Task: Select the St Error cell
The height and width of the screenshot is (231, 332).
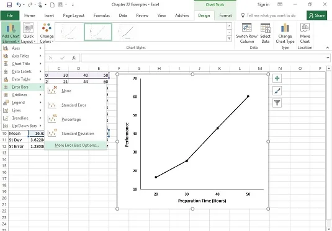Action: tap(18, 146)
